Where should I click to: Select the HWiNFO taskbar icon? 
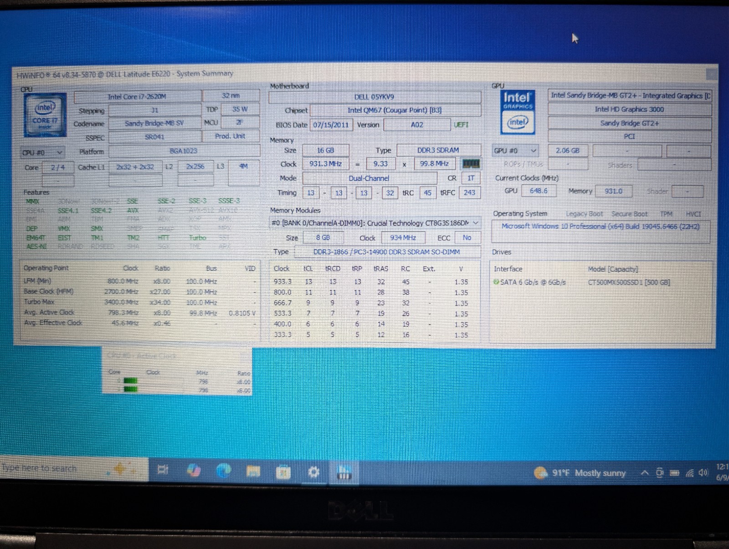point(344,472)
